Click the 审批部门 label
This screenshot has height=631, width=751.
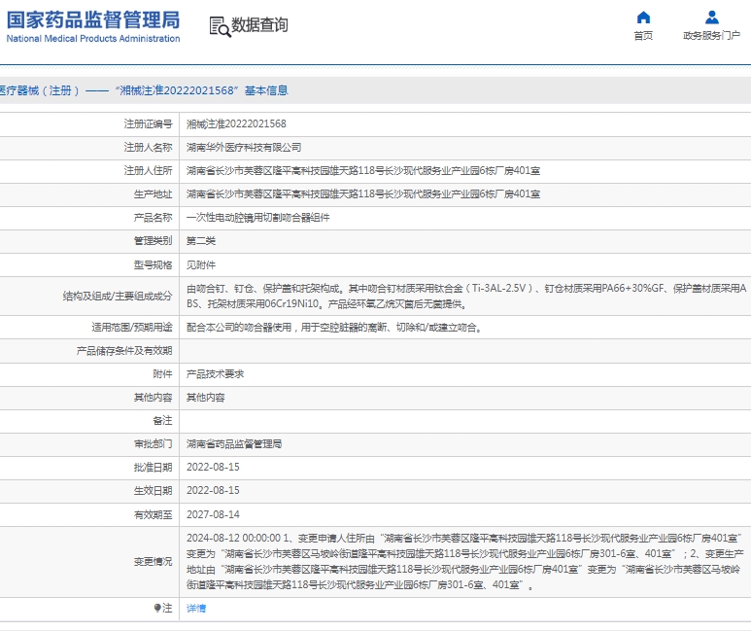click(x=153, y=444)
